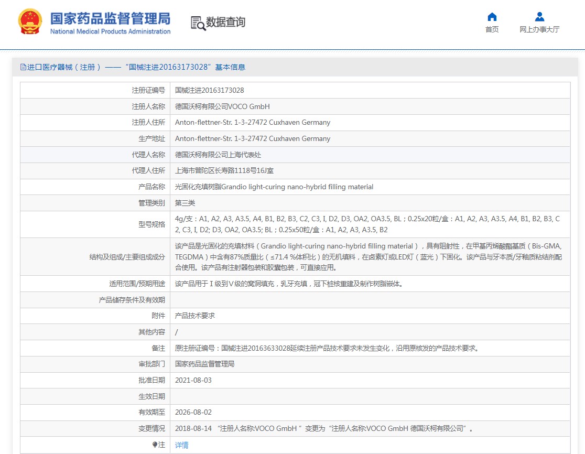
Task: Click the document icon beside 进口医疗器械
Action: tap(23, 67)
